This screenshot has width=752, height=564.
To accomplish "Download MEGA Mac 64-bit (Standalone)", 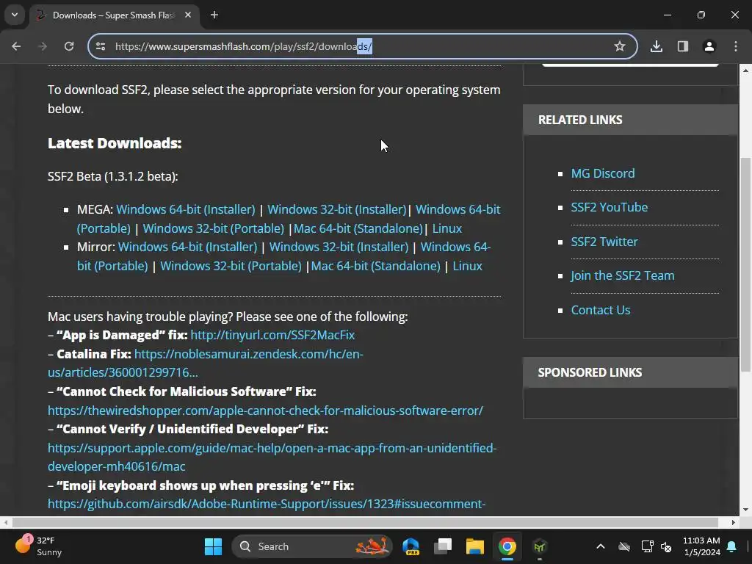I will pyautogui.click(x=358, y=229).
